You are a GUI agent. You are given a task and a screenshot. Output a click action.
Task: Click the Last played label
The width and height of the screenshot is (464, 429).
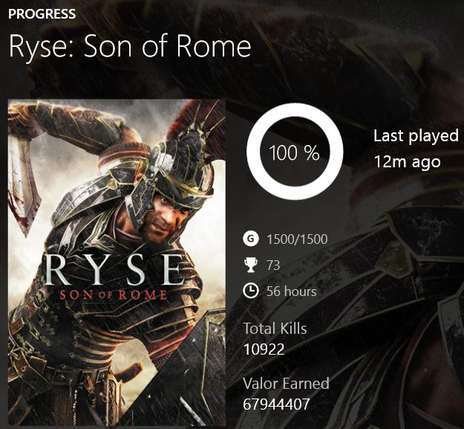click(x=416, y=135)
